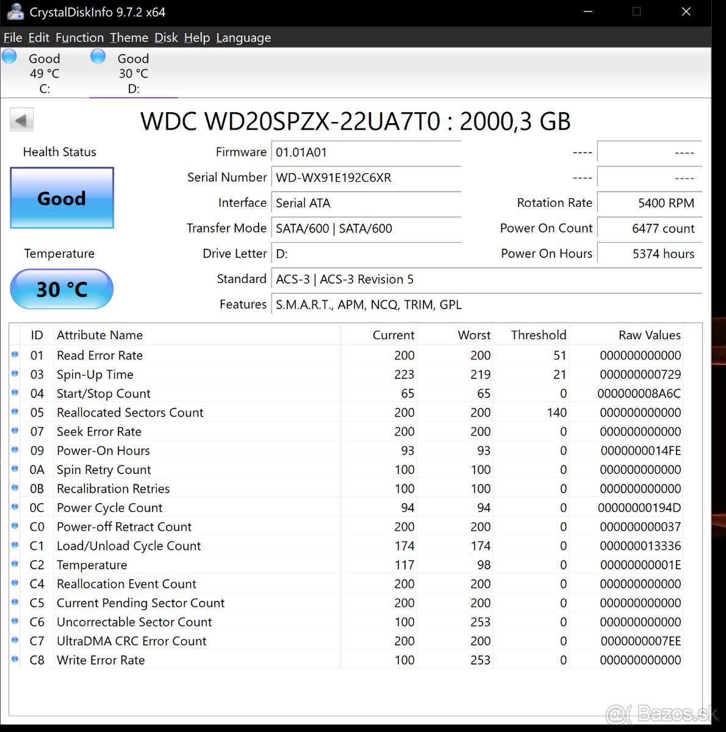Image resolution: width=726 pixels, height=732 pixels.
Task: Click the Standard field ACS-3 Revision 5
Action: click(x=486, y=279)
